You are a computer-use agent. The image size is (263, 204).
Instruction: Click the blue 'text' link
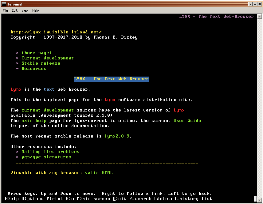click(x=49, y=89)
